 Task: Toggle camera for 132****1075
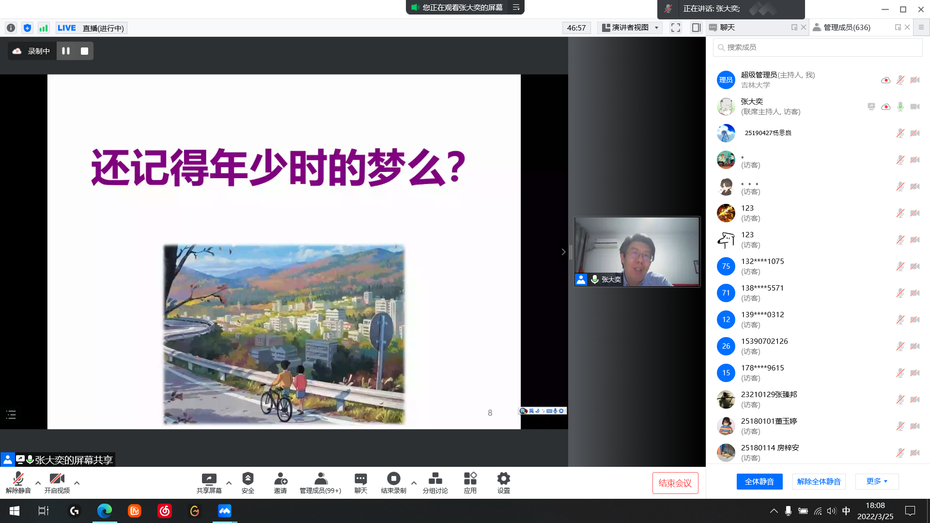pos(914,266)
